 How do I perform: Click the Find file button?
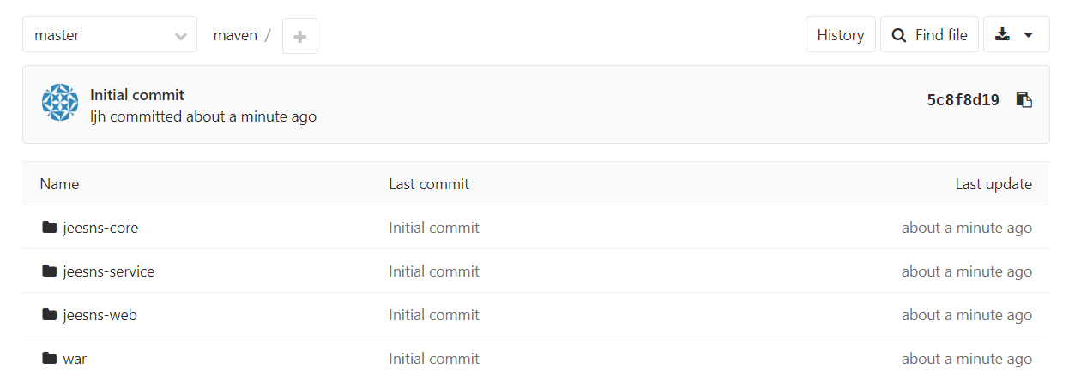[x=929, y=35]
